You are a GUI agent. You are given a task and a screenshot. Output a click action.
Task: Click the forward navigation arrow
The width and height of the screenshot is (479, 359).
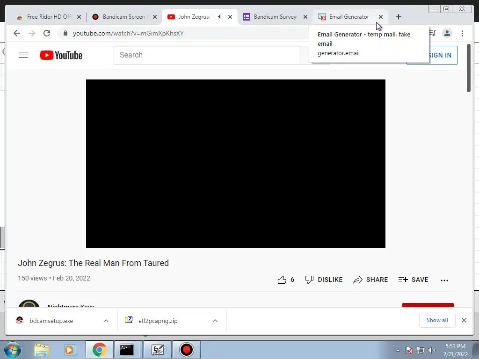pyautogui.click(x=32, y=33)
